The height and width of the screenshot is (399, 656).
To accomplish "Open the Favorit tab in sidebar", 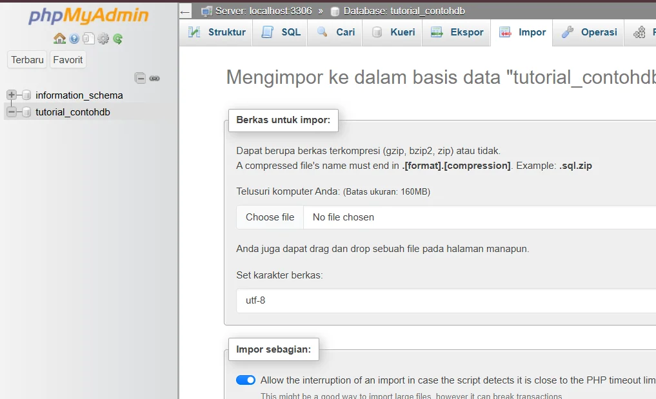I will pos(68,60).
